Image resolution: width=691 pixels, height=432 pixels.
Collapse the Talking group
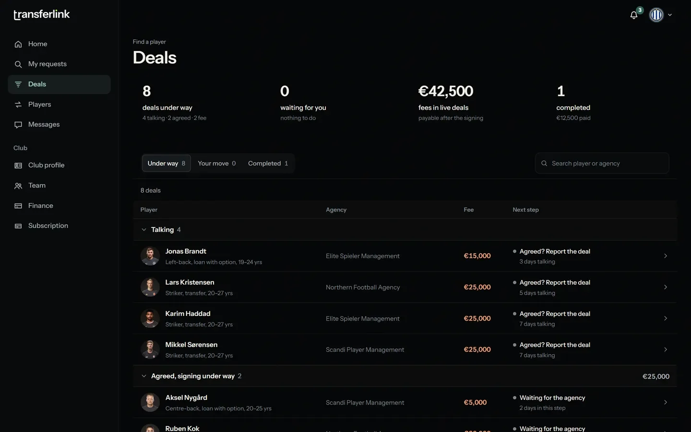144,229
